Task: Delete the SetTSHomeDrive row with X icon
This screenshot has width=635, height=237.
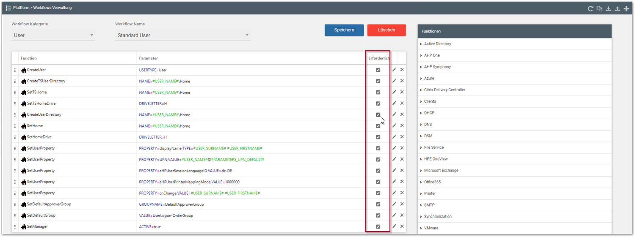Action: click(x=402, y=103)
